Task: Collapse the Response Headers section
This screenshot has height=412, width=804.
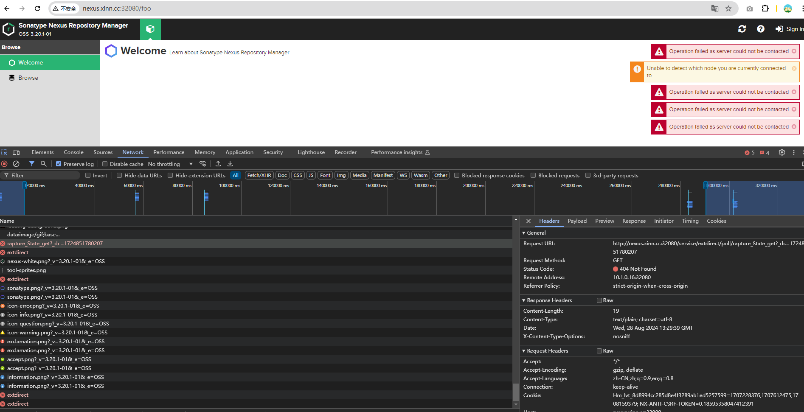Action: click(x=524, y=300)
